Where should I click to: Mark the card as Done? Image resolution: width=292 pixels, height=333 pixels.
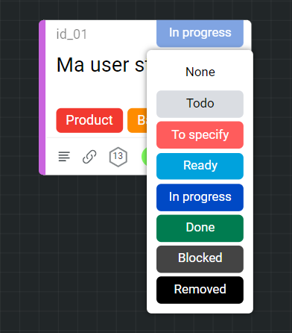tap(200, 228)
